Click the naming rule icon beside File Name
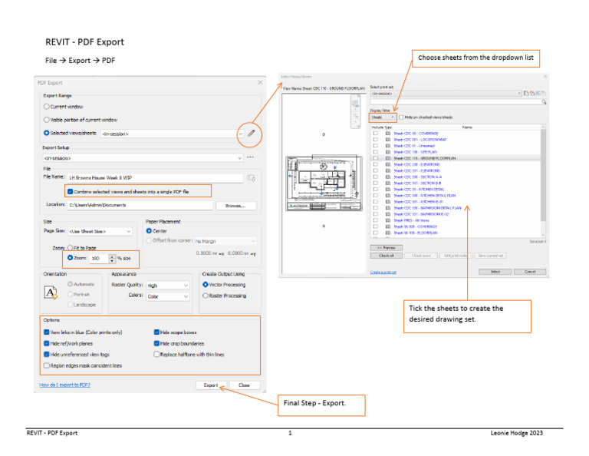This screenshot has width=589, height=456. (252, 178)
